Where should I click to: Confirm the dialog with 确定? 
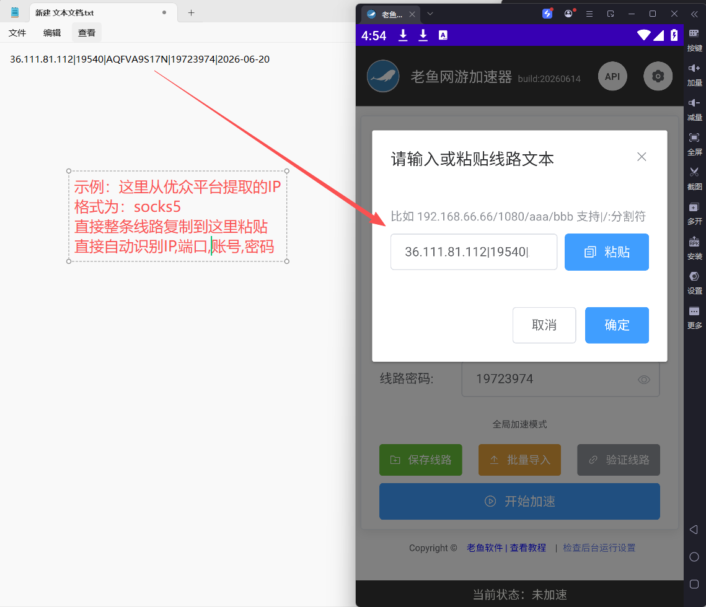pyautogui.click(x=617, y=325)
